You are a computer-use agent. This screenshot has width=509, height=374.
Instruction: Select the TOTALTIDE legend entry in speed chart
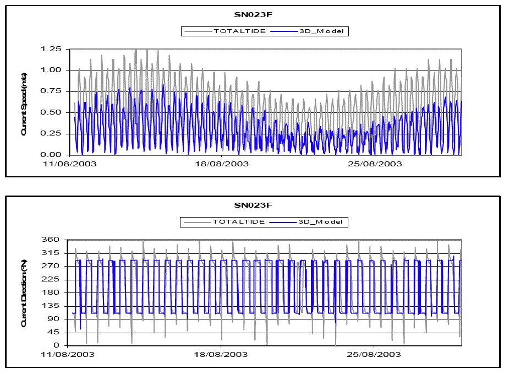coord(239,31)
